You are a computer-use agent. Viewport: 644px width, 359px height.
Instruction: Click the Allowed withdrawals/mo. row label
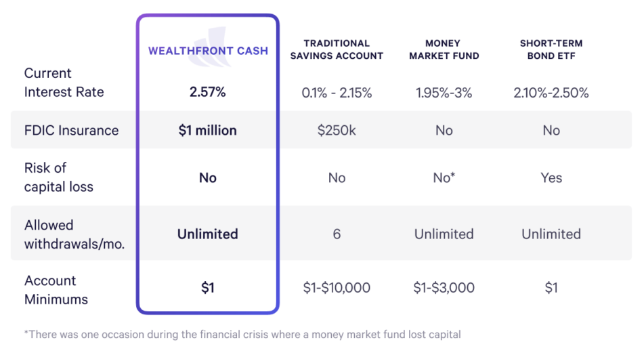[x=74, y=234]
